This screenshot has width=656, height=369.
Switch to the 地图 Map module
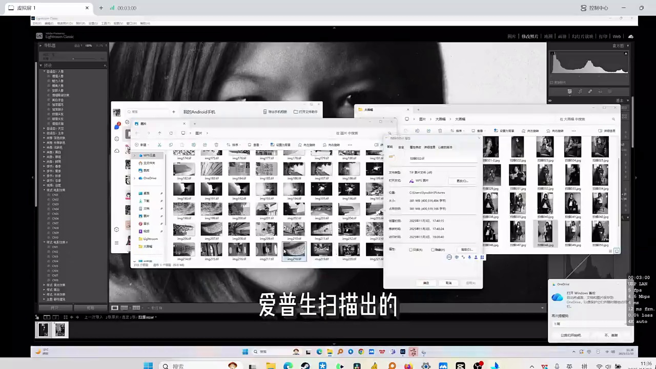pyautogui.click(x=548, y=36)
